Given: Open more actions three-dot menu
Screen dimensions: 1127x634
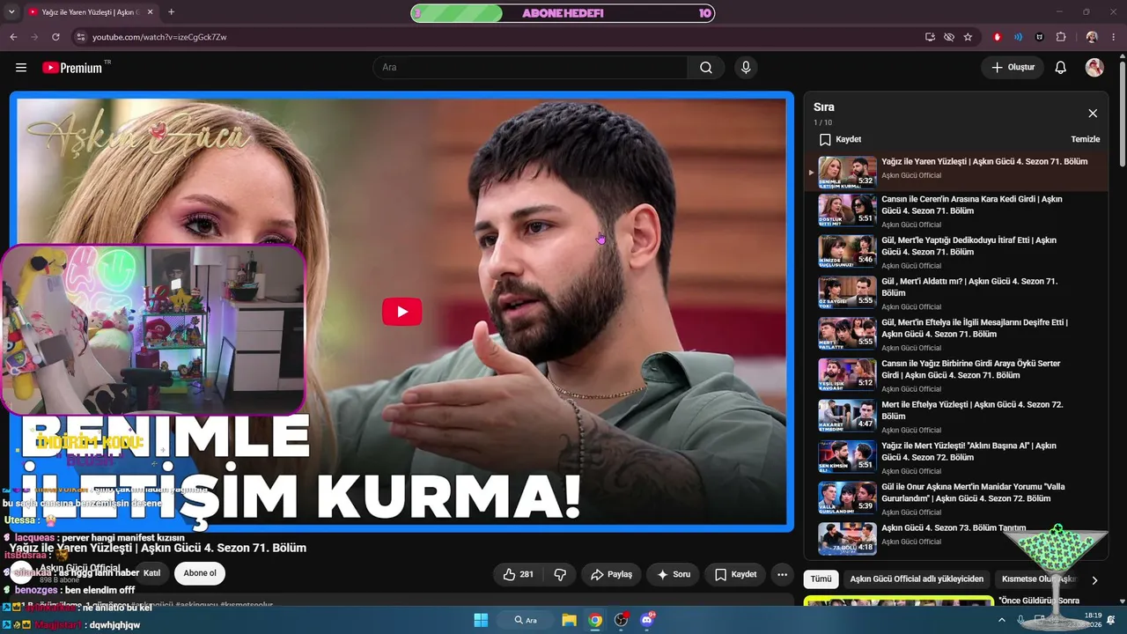Looking at the screenshot, I should tap(782, 574).
